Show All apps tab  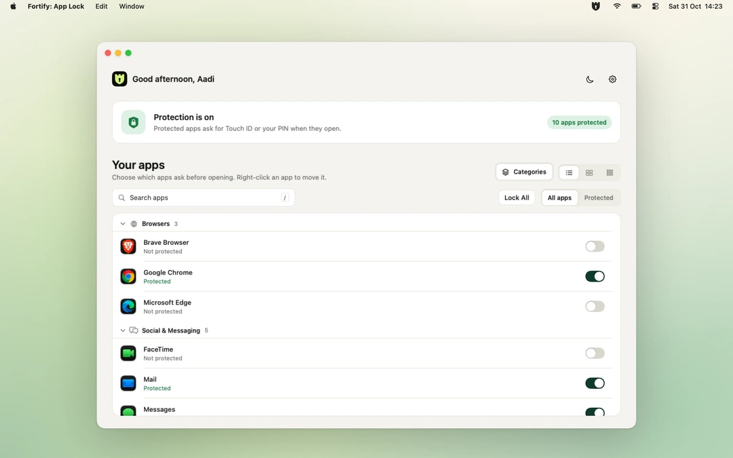[559, 197]
